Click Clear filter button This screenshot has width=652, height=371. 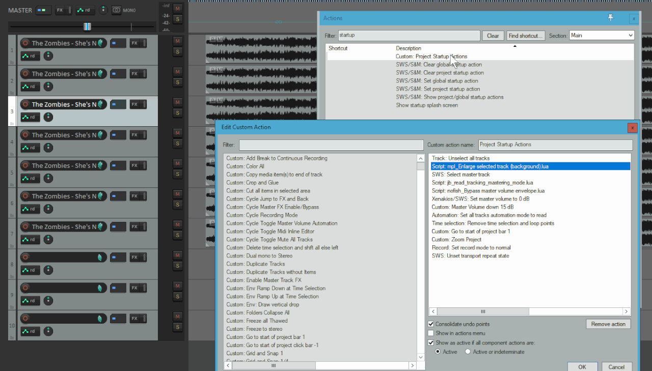493,36
